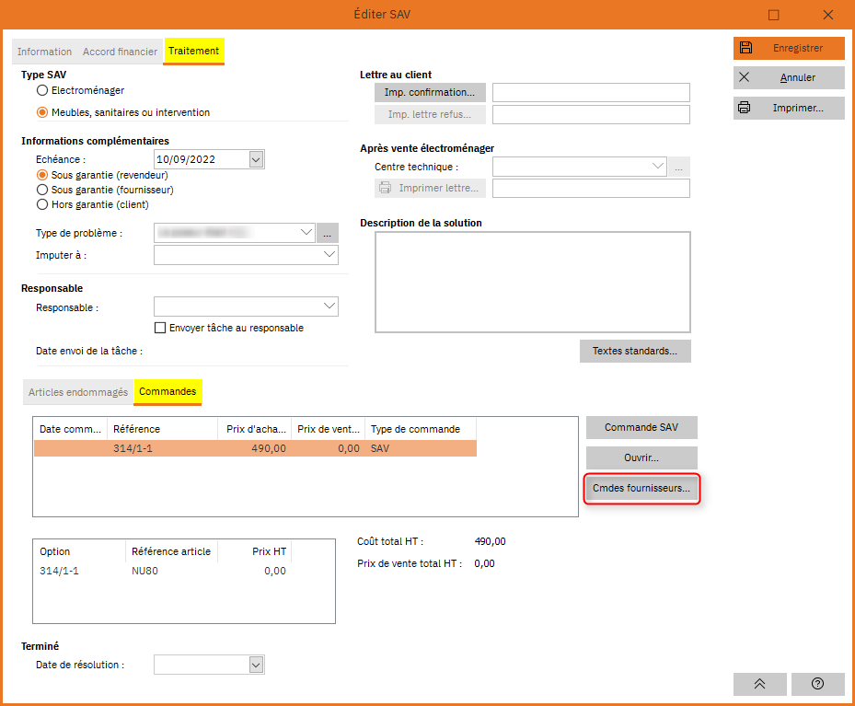Screen dimensions: 855x706
Task: Click the Echéance date field 10/09/2022
Action: [202, 159]
